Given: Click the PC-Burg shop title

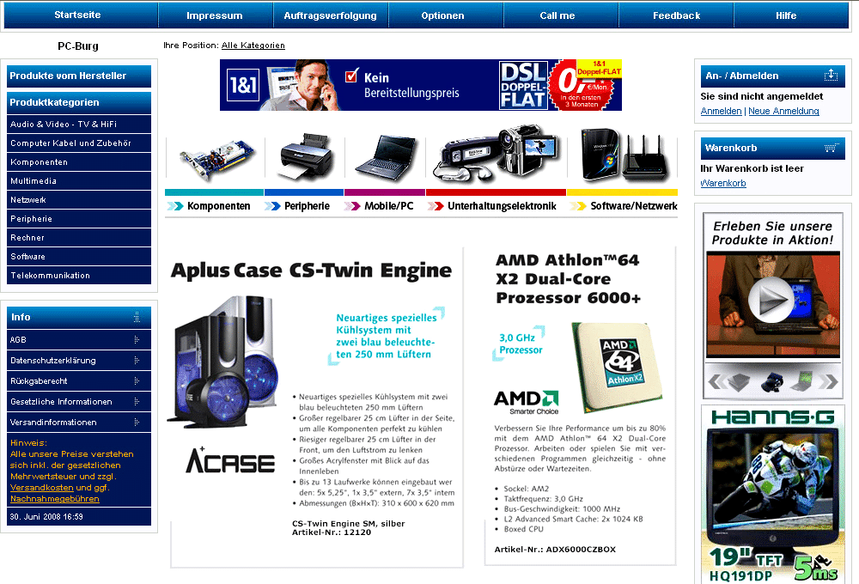Looking at the screenshot, I should 78,46.
